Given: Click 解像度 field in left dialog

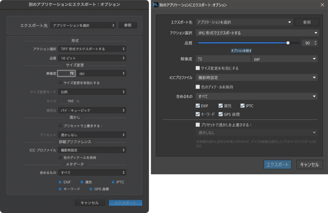Looking at the screenshot, I should click(x=67, y=73).
